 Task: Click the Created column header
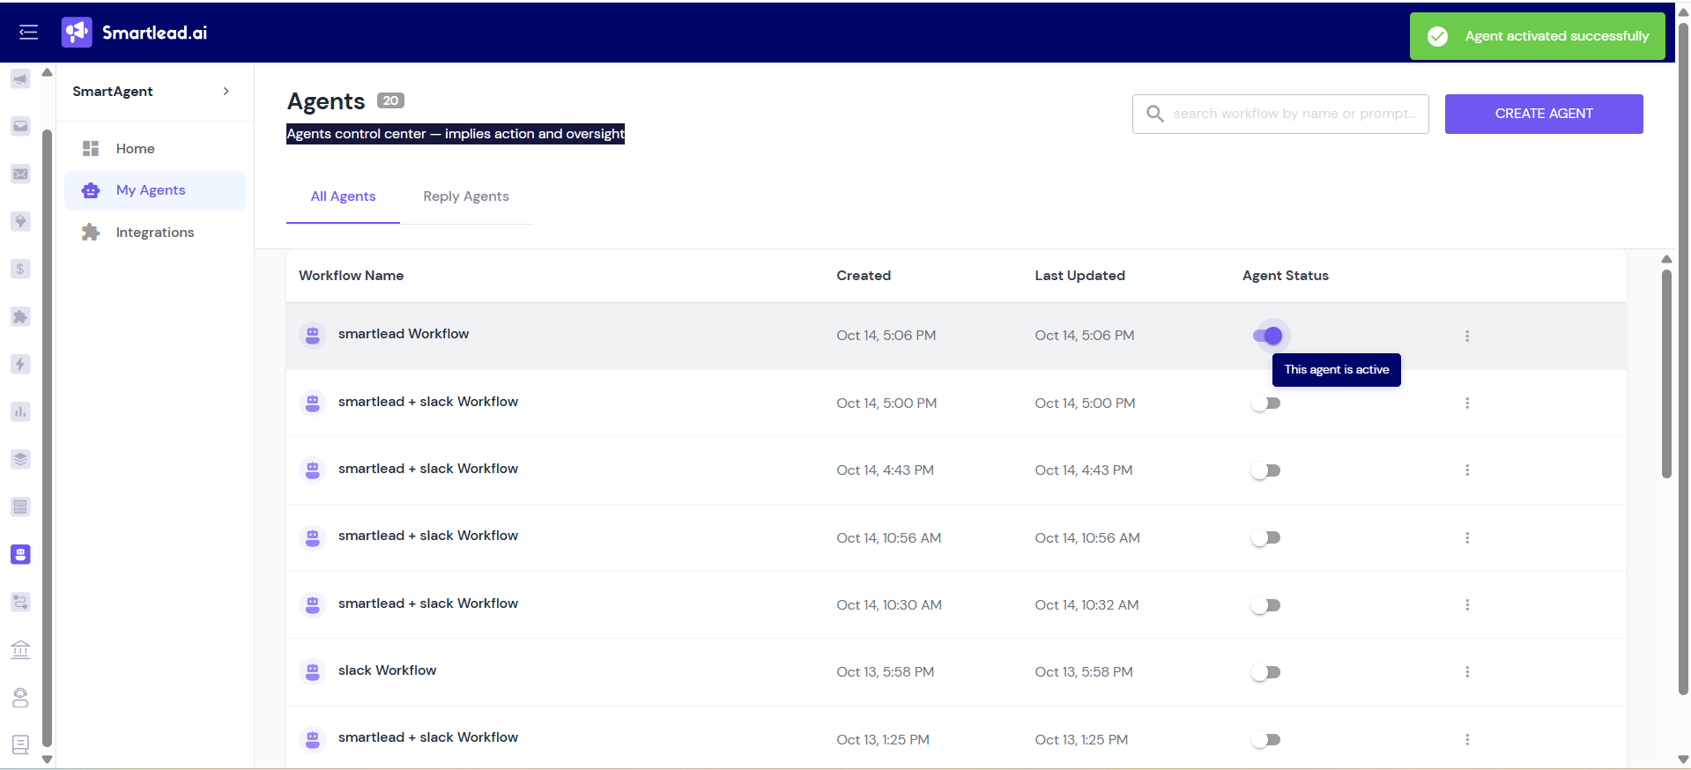coord(864,276)
